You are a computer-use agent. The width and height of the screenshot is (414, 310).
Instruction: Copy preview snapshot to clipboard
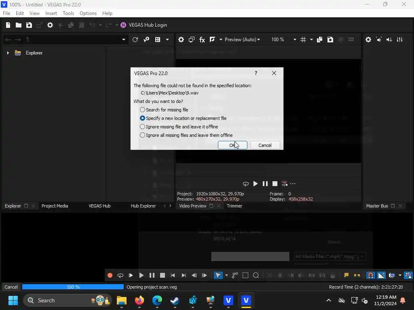tap(319, 40)
